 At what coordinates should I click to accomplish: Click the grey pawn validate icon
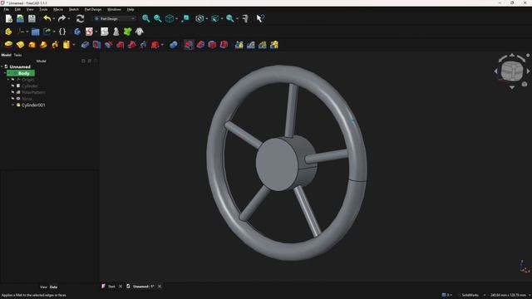click(x=116, y=32)
